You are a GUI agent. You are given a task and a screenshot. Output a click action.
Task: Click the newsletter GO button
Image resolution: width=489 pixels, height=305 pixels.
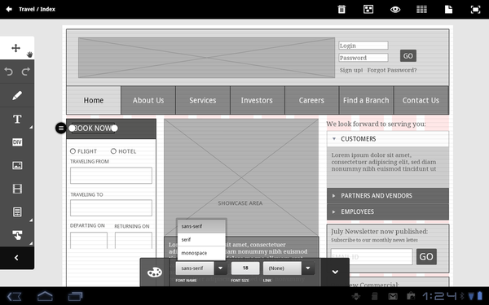(426, 256)
